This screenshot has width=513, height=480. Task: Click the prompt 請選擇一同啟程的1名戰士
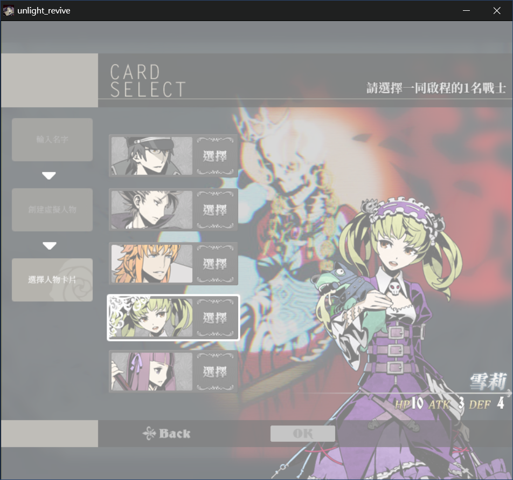point(436,88)
